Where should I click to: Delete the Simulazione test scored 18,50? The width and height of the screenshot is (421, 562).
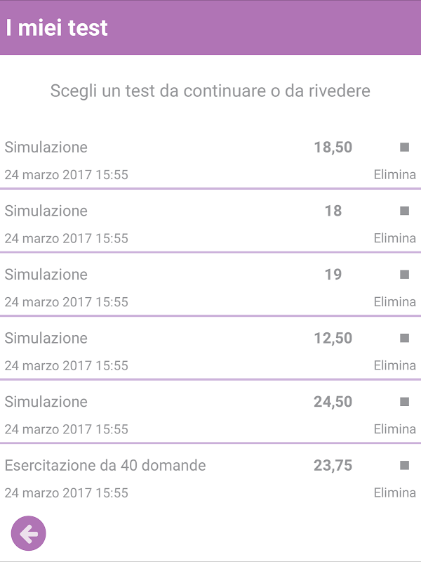point(394,175)
